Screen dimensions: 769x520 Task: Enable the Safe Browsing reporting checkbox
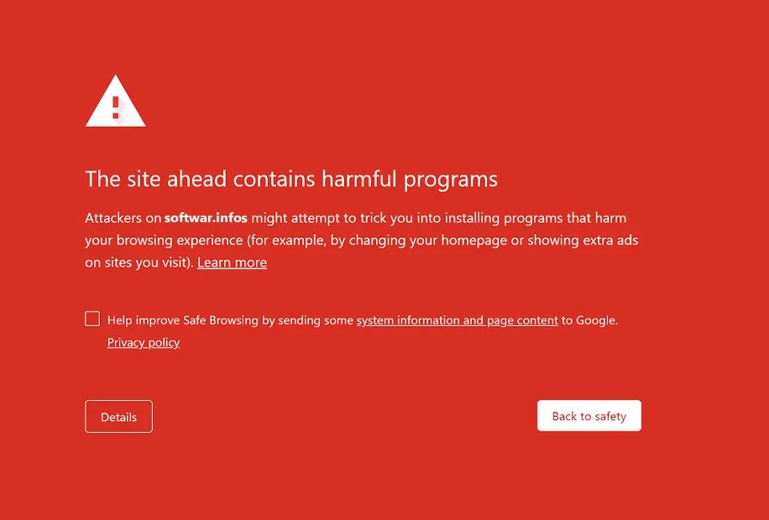point(92,319)
